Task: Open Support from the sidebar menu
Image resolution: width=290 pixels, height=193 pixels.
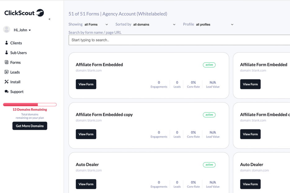Action: 17,92
